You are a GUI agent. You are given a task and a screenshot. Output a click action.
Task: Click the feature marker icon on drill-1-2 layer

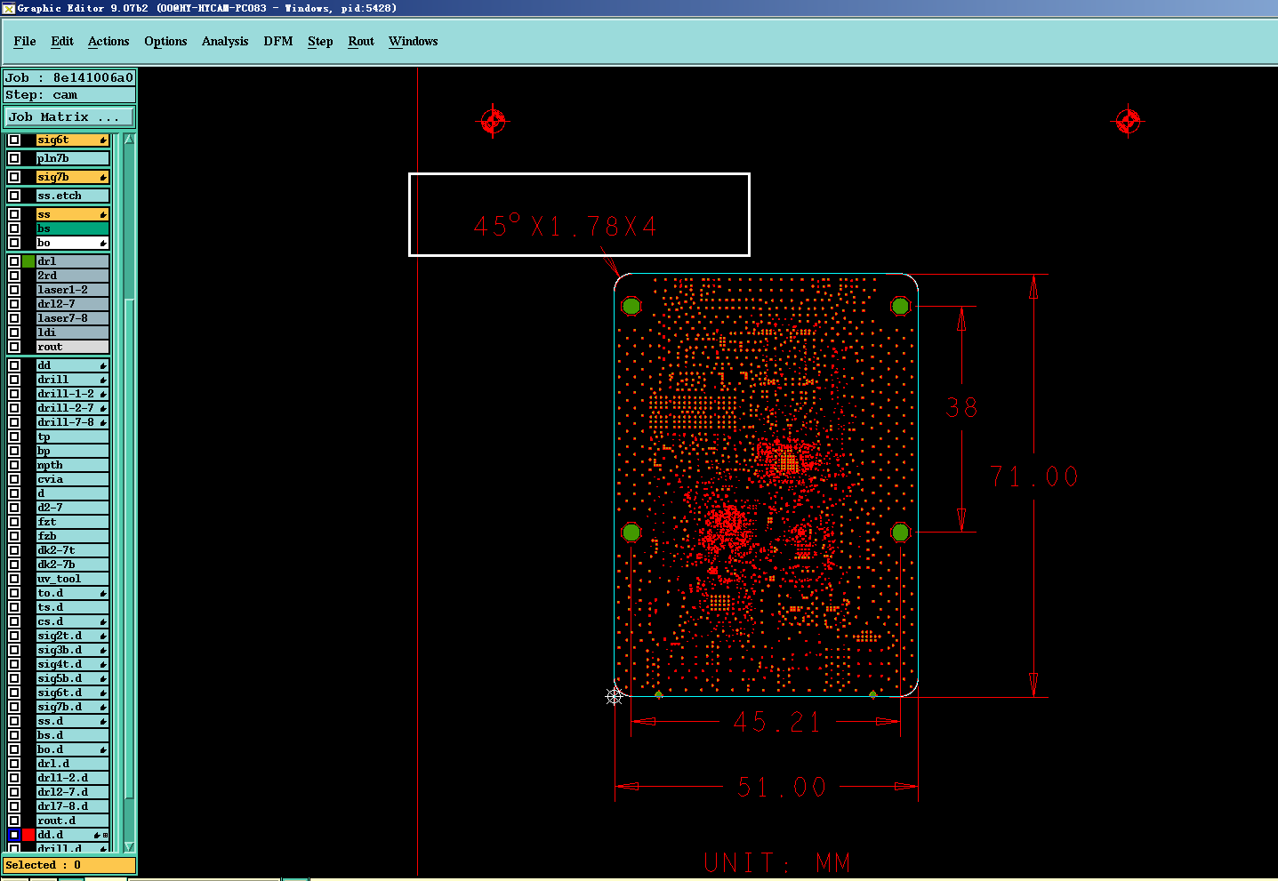click(x=103, y=395)
